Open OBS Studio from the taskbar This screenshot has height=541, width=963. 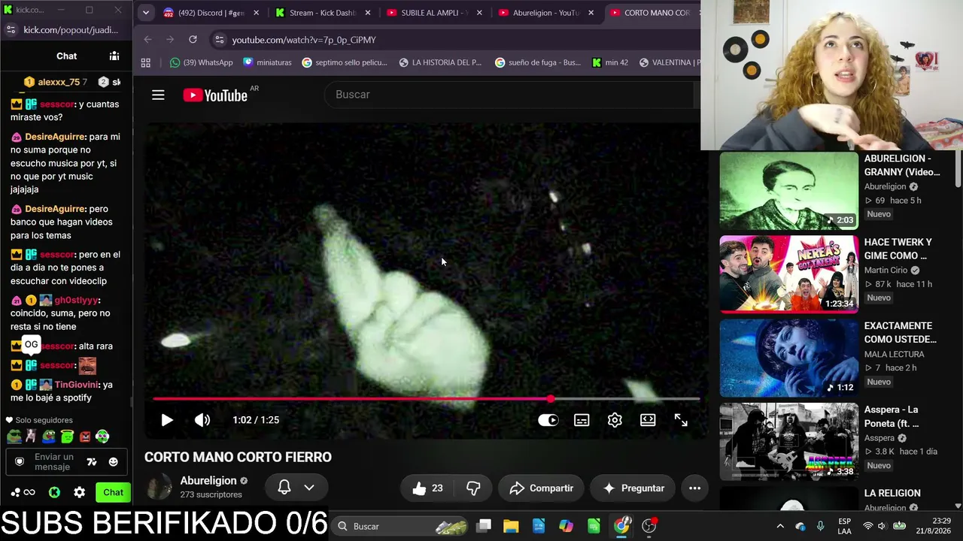pyautogui.click(x=649, y=526)
